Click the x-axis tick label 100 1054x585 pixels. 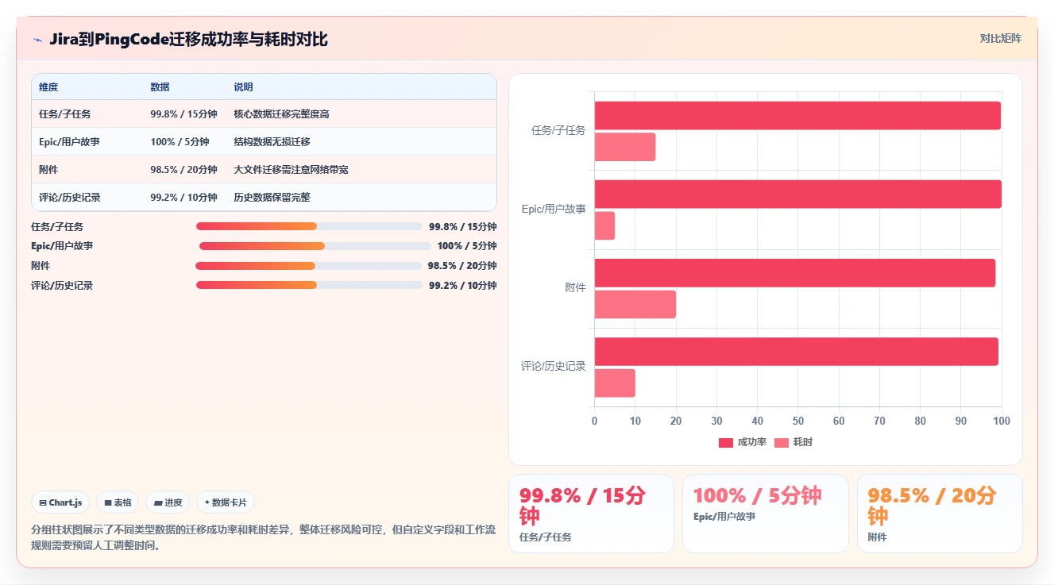pos(1002,421)
